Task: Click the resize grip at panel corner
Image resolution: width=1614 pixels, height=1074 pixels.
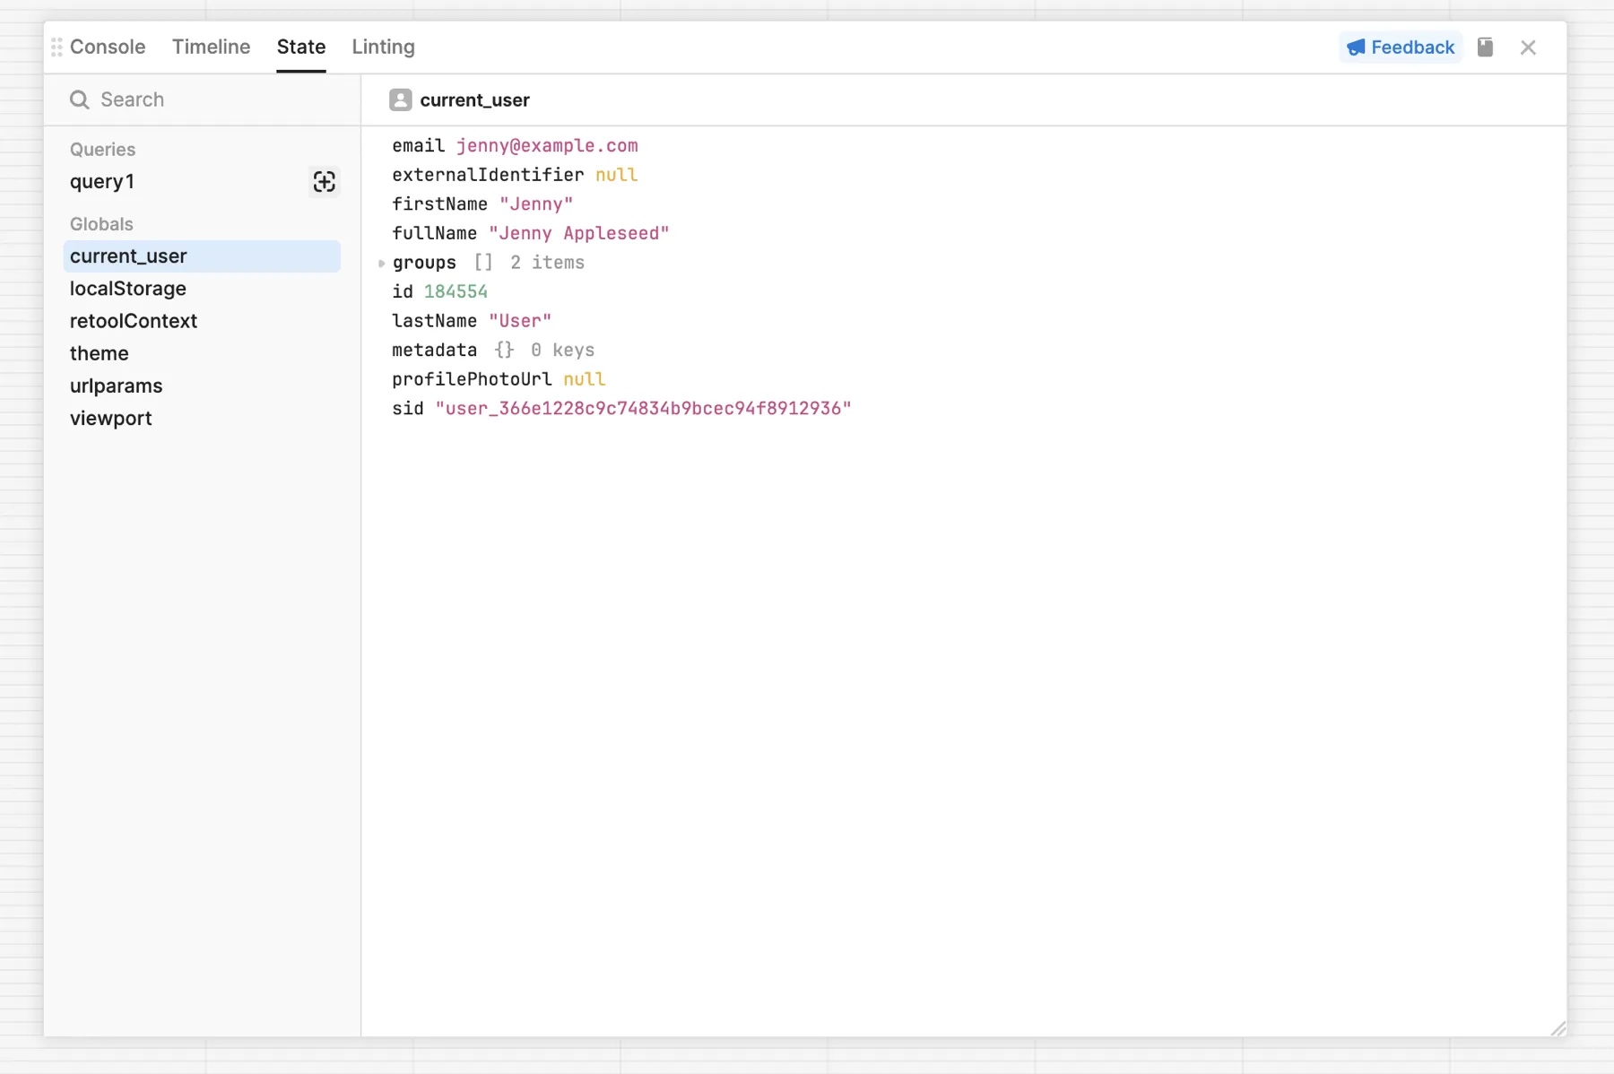Action: point(1558,1028)
